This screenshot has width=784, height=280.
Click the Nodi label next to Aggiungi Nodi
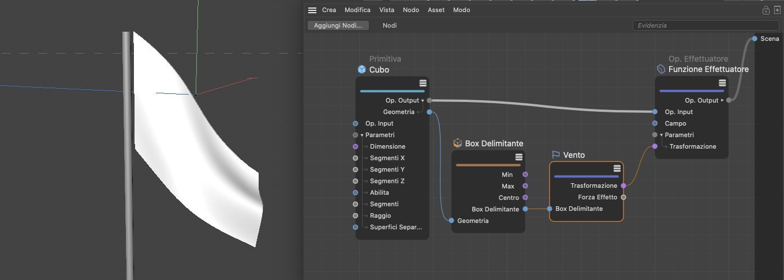pos(390,25)
